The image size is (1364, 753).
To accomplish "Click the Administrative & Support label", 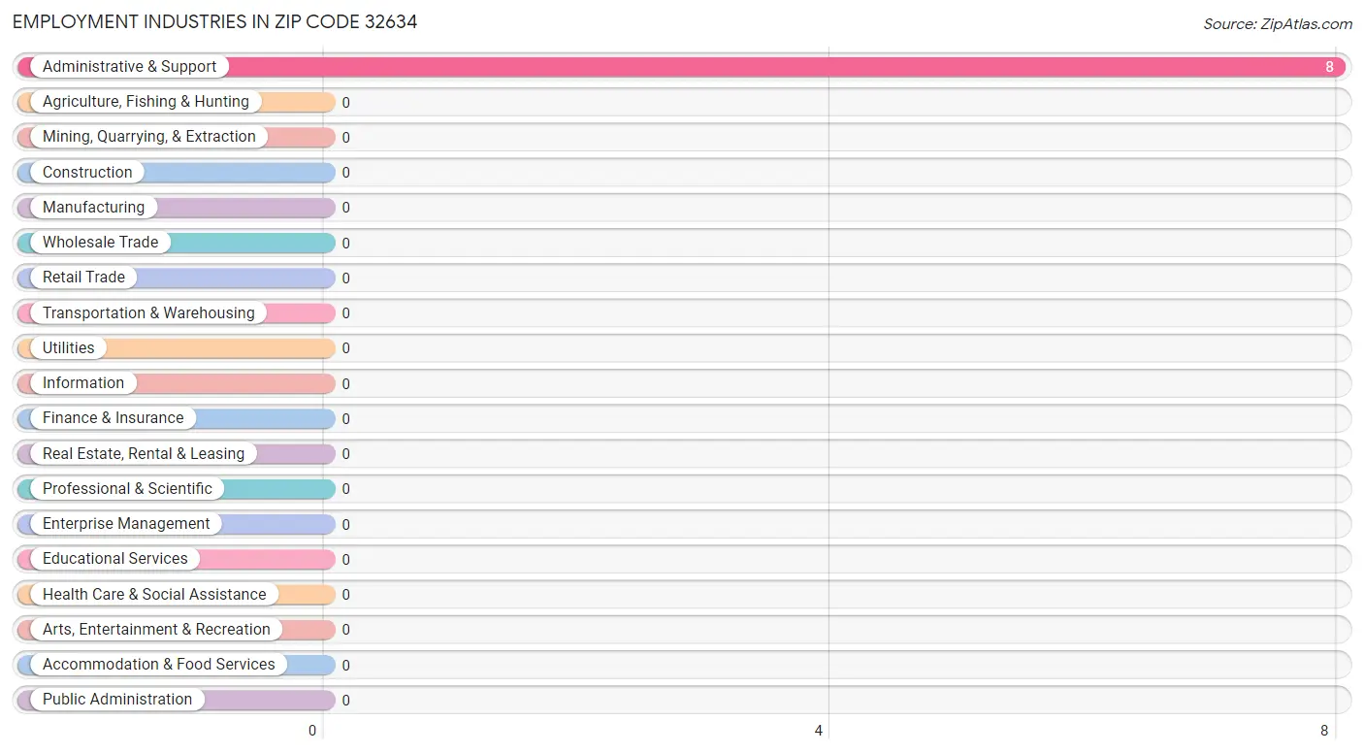I will 130,67.
